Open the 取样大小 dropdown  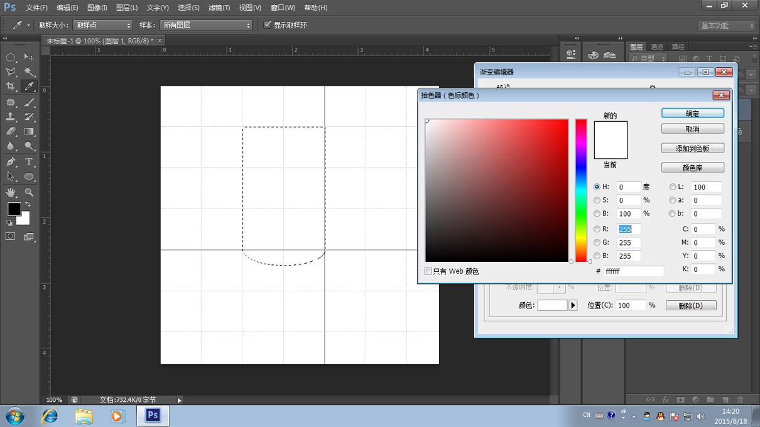pos(103,25)
